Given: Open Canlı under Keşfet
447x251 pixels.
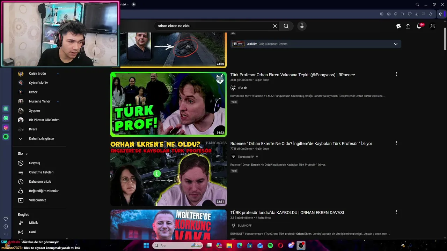Looking at the screenshot, I should pos(32,232).
